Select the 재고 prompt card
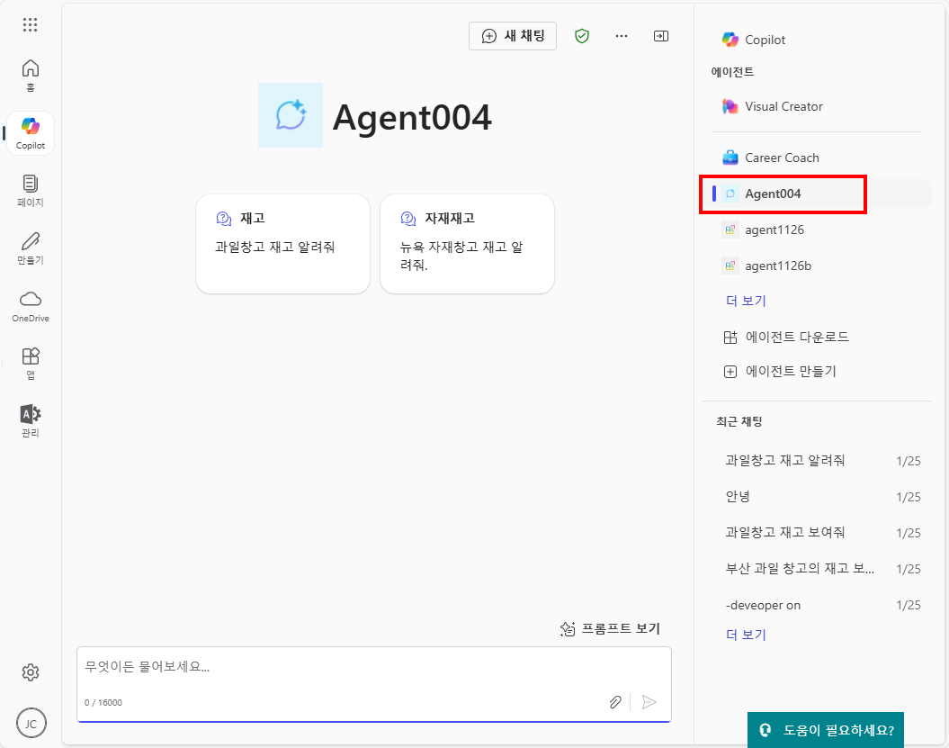Screen dimensions: 949x748 click(282, 244)
